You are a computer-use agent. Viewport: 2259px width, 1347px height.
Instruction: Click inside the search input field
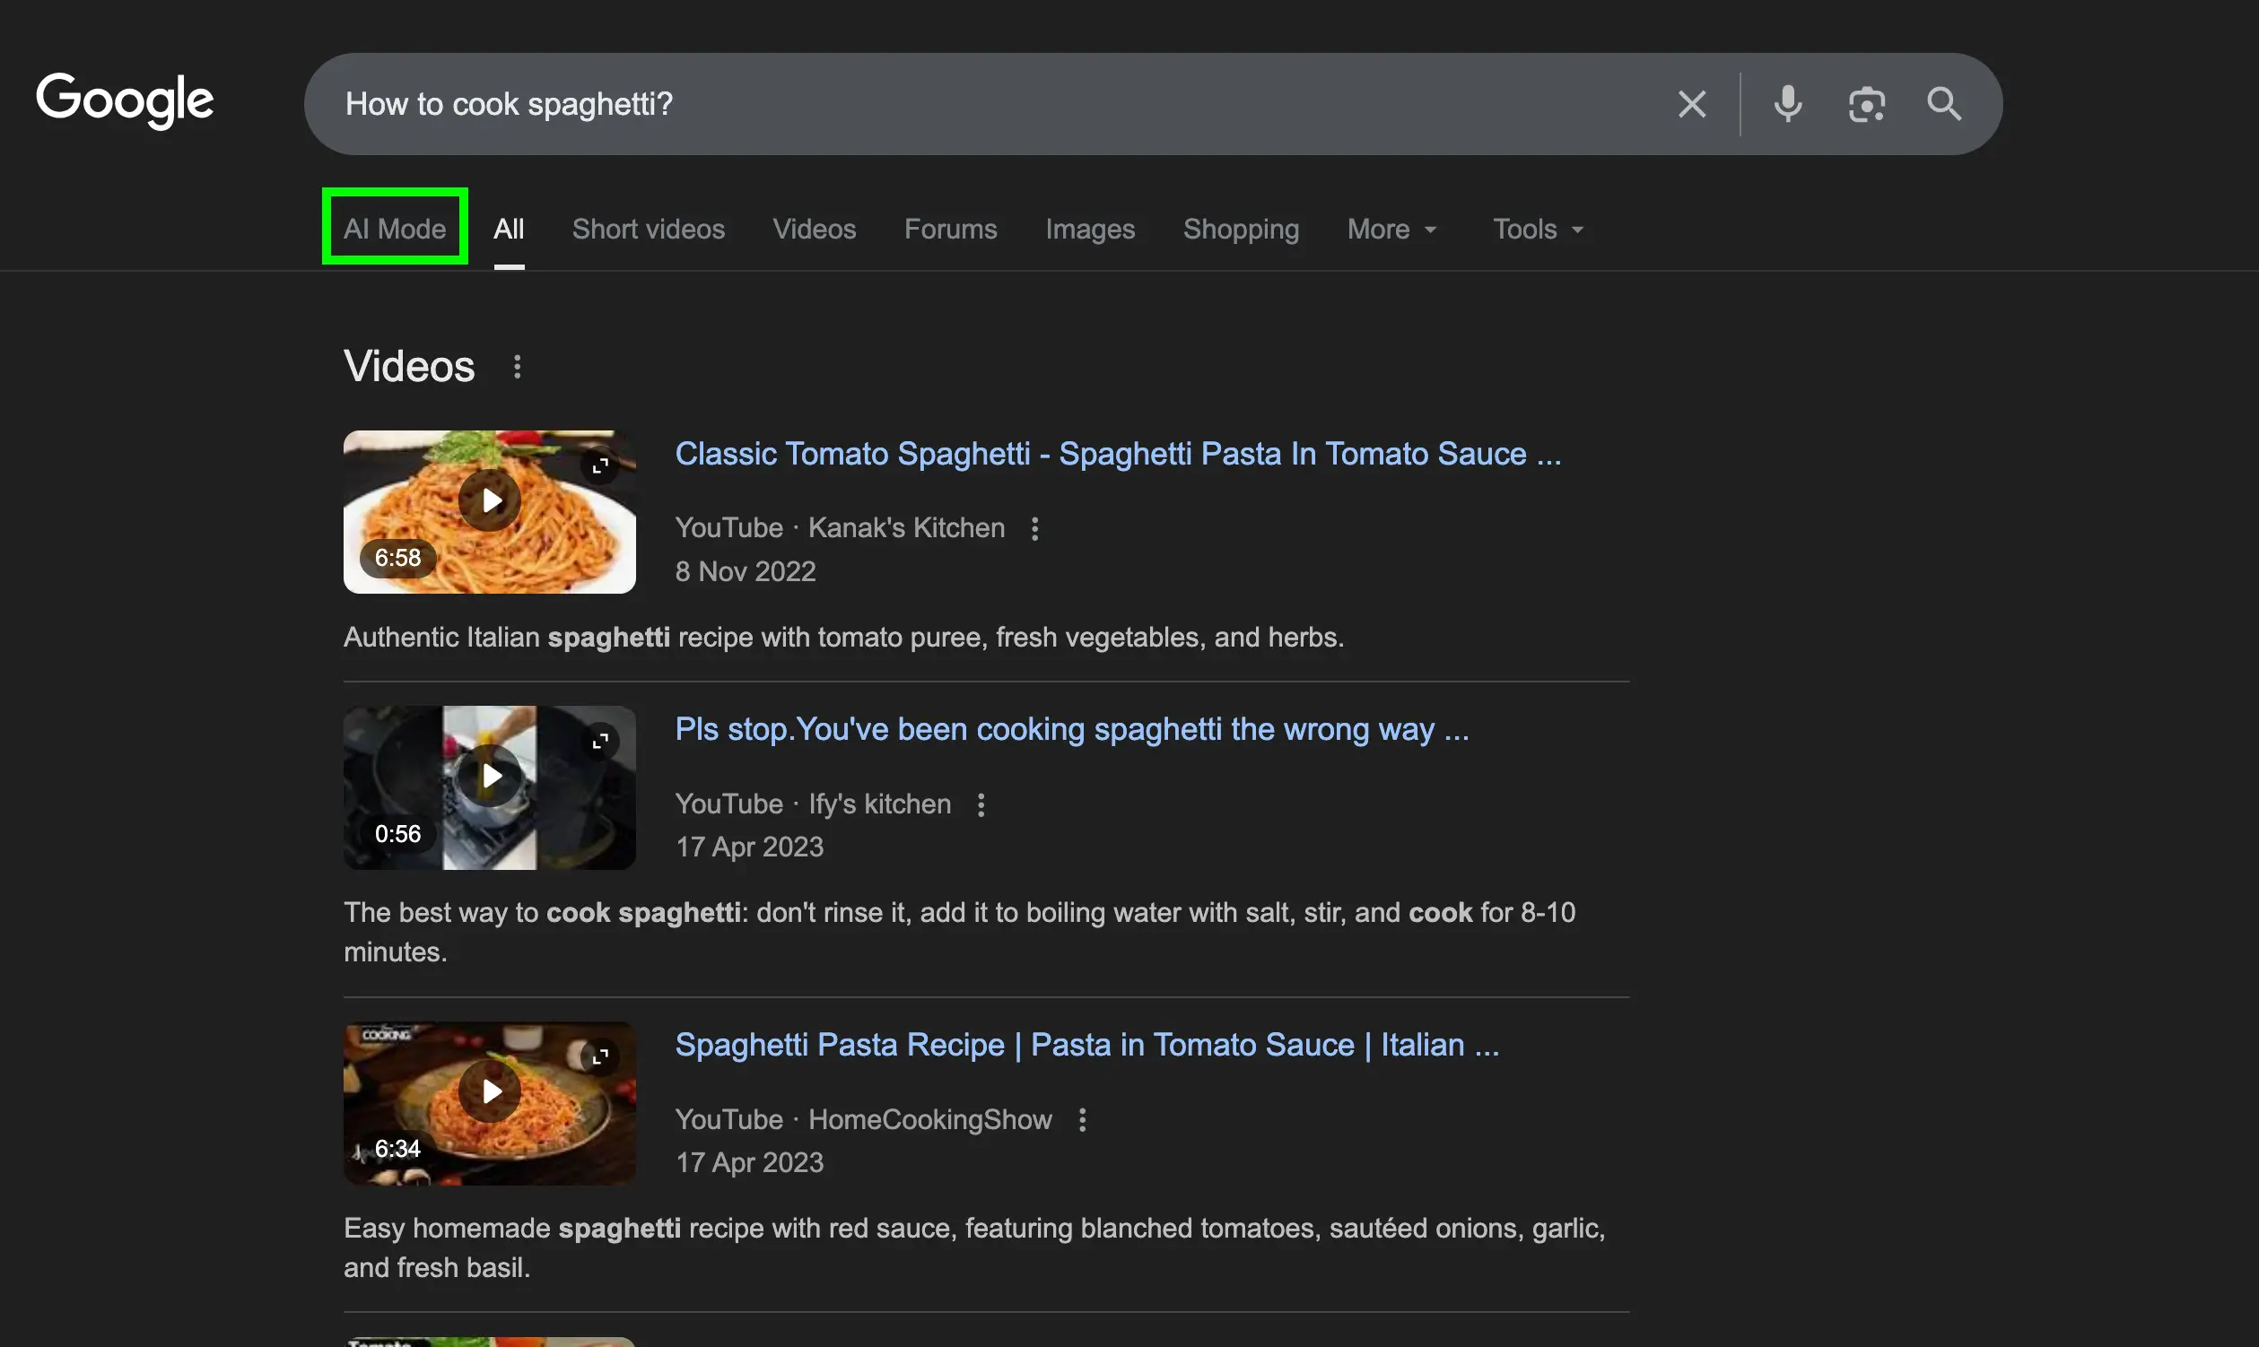point(908,103)
